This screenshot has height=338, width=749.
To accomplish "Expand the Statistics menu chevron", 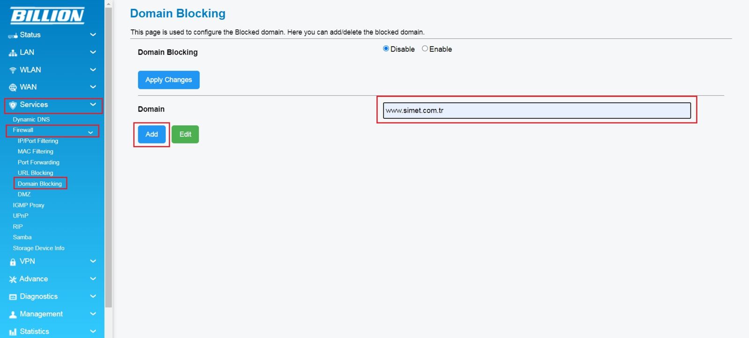I will pos(93,331).
